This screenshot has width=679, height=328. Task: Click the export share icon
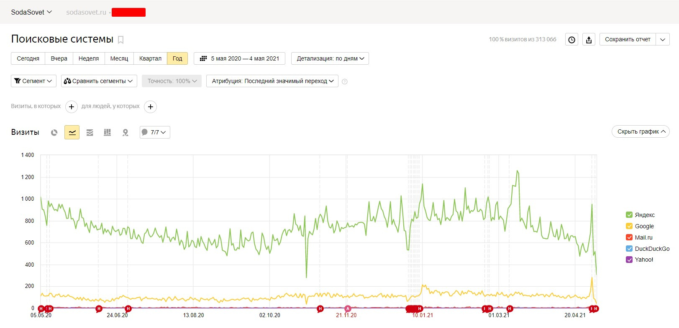coord(589,40)
